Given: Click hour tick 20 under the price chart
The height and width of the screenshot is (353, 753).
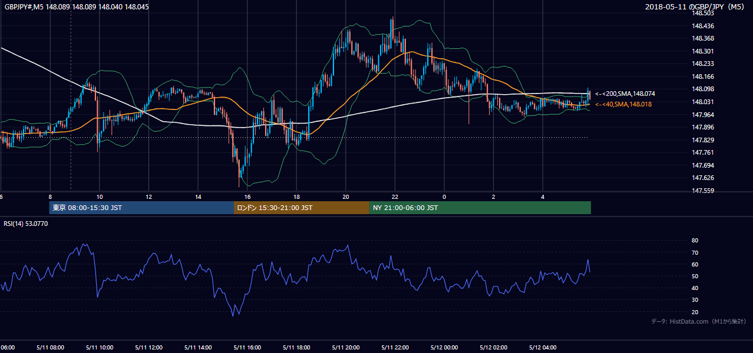Looking at the screenshot, I should tap(345, 197).
